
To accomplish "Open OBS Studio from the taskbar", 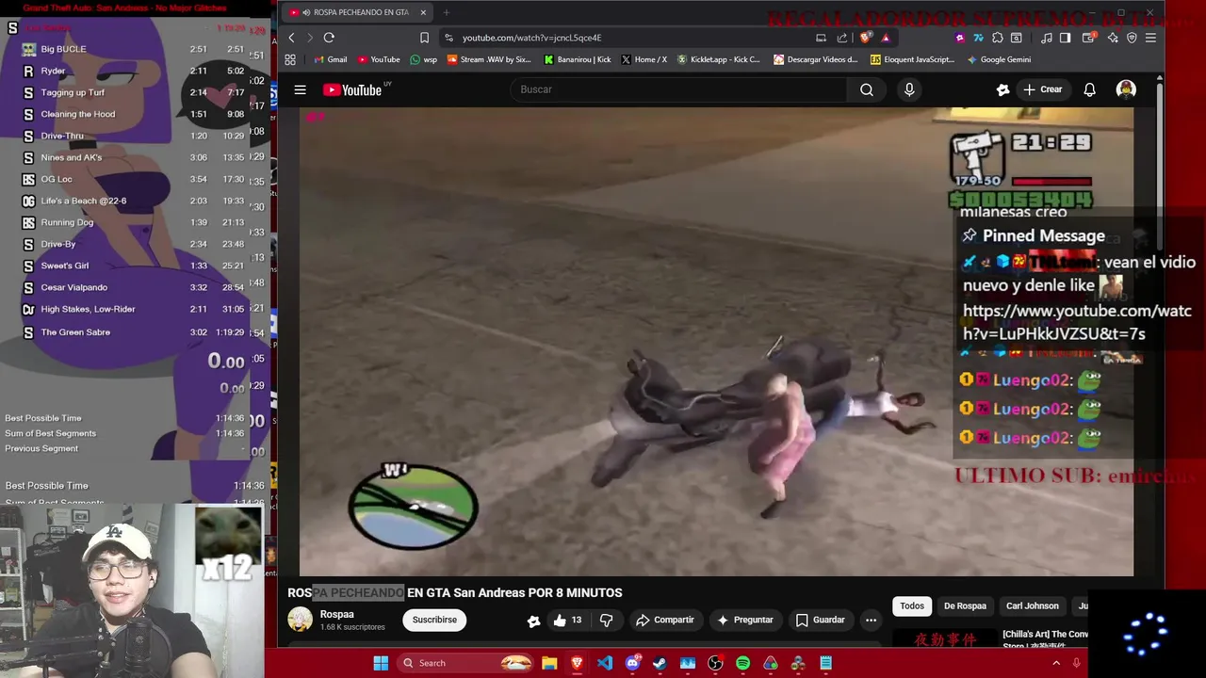I will [715, 663].
